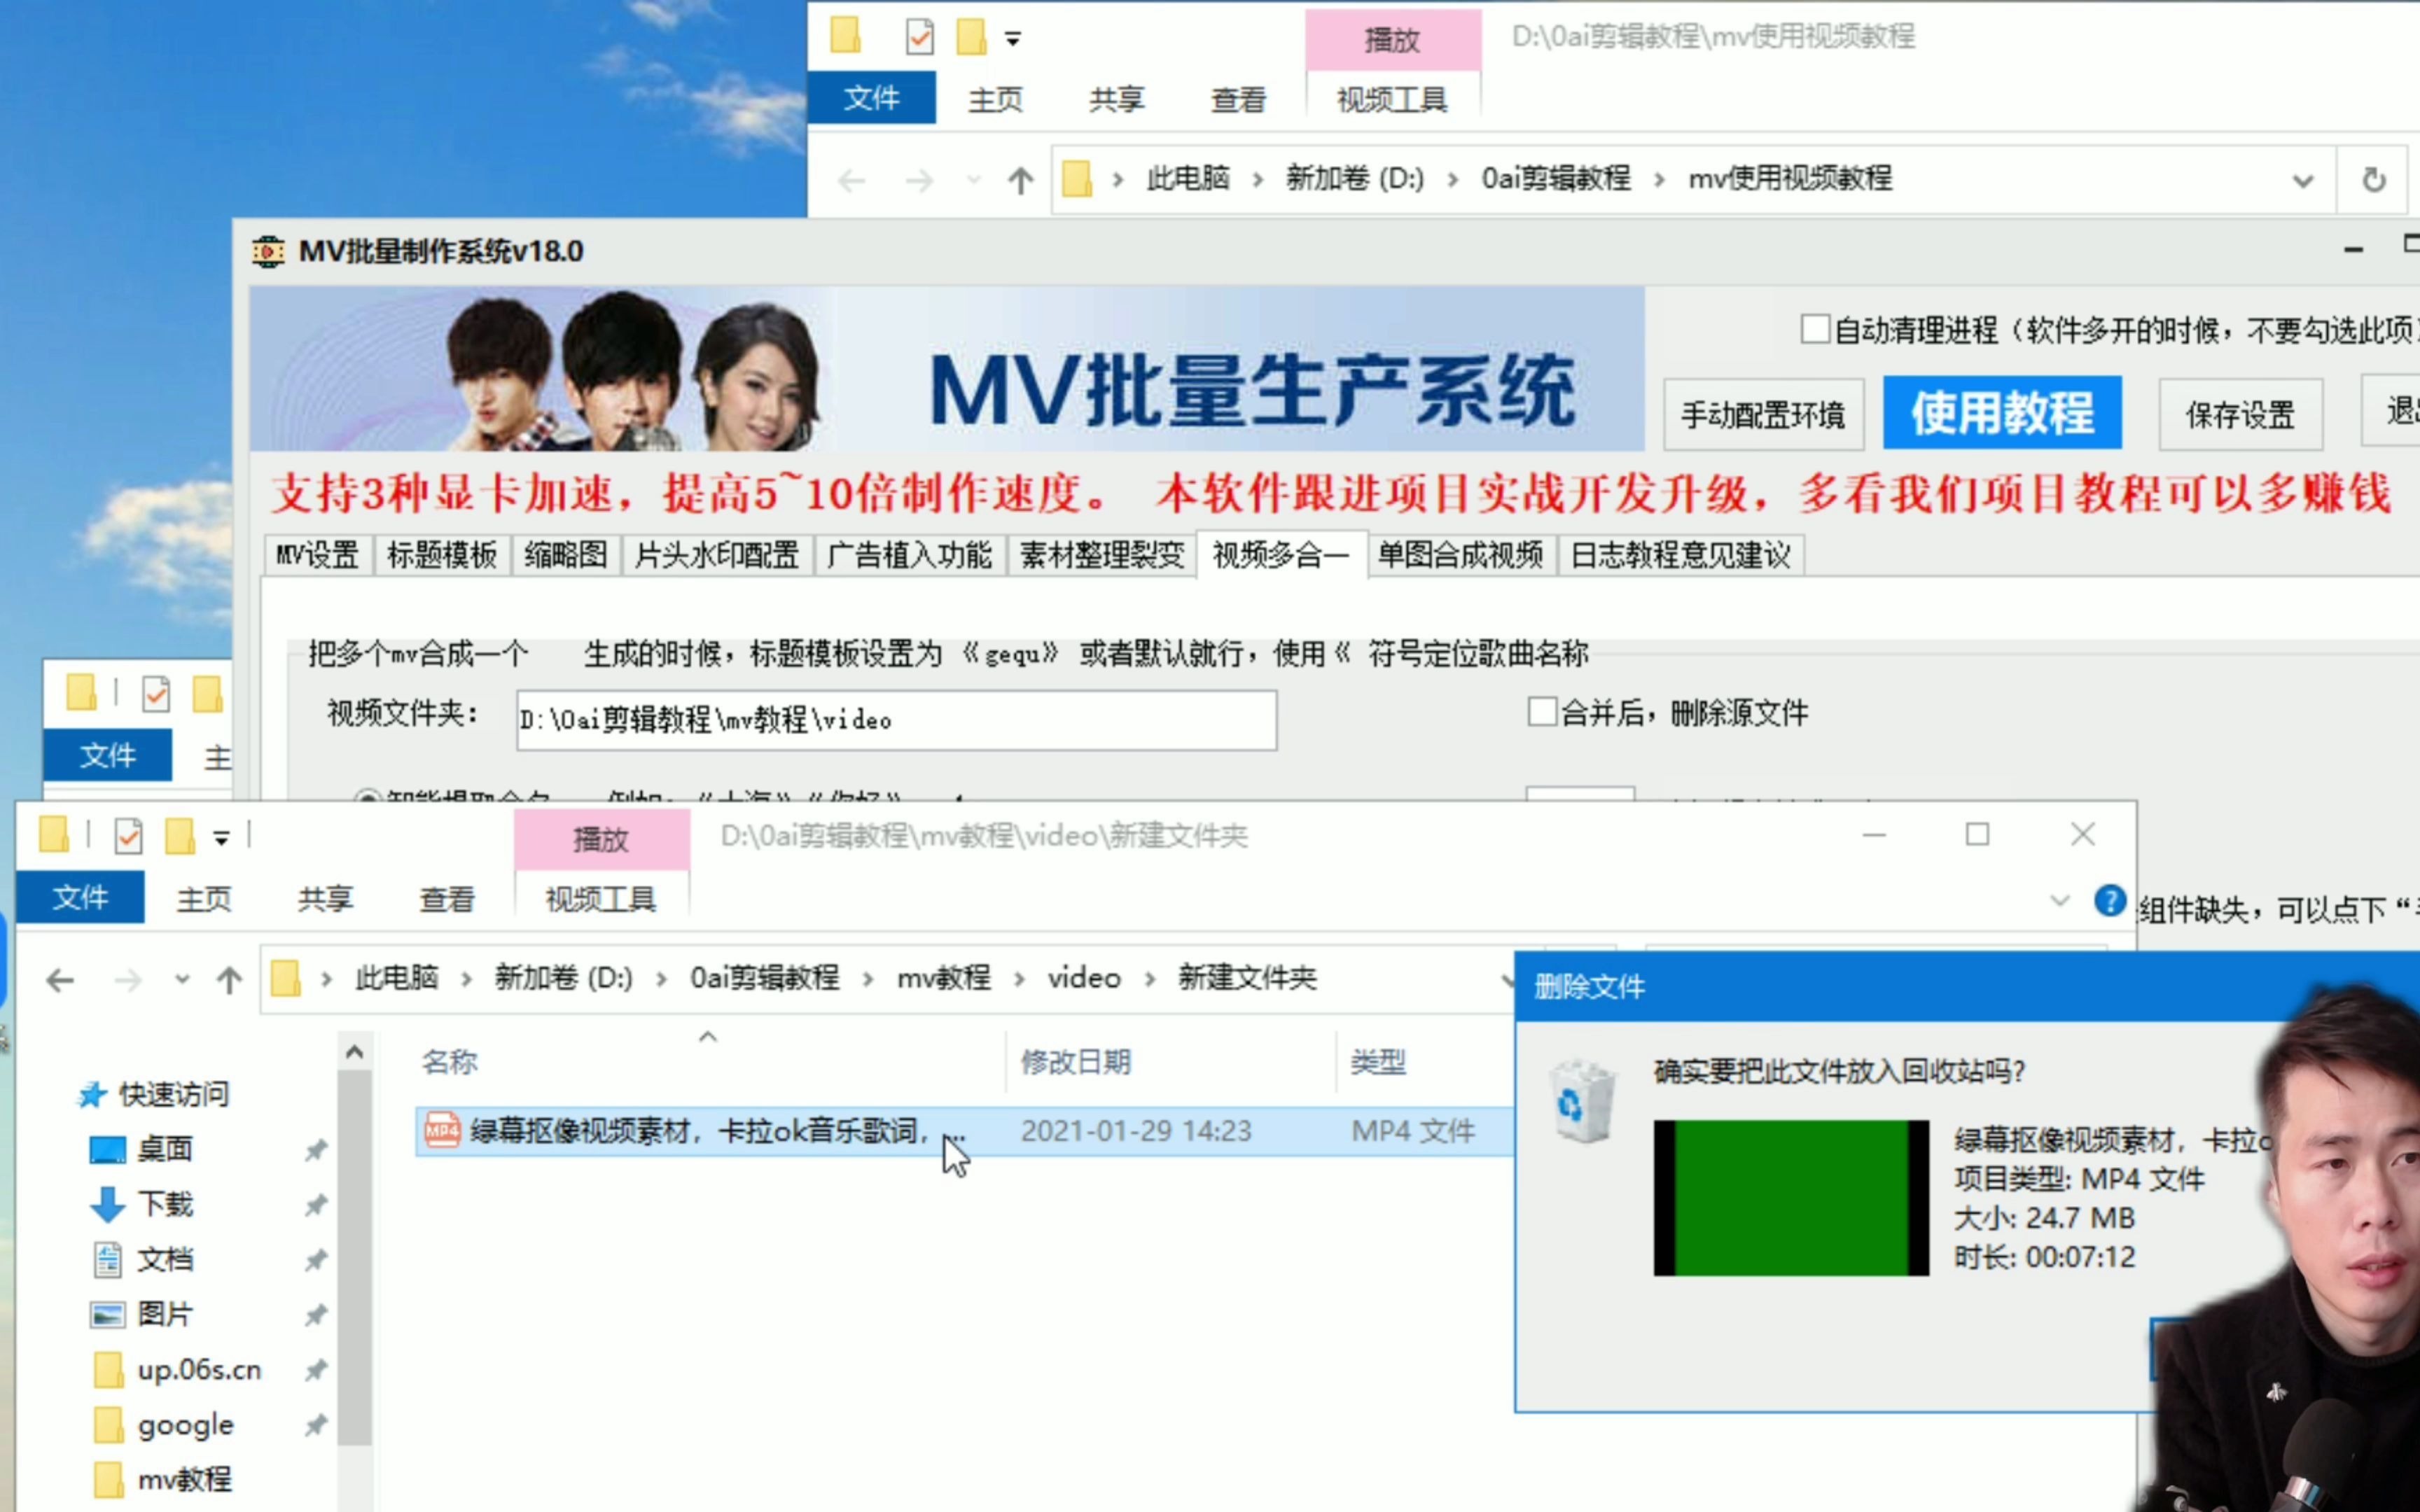Sort by 类型 column header
The image size is (2420, 1512).
click(1378, 1061)
